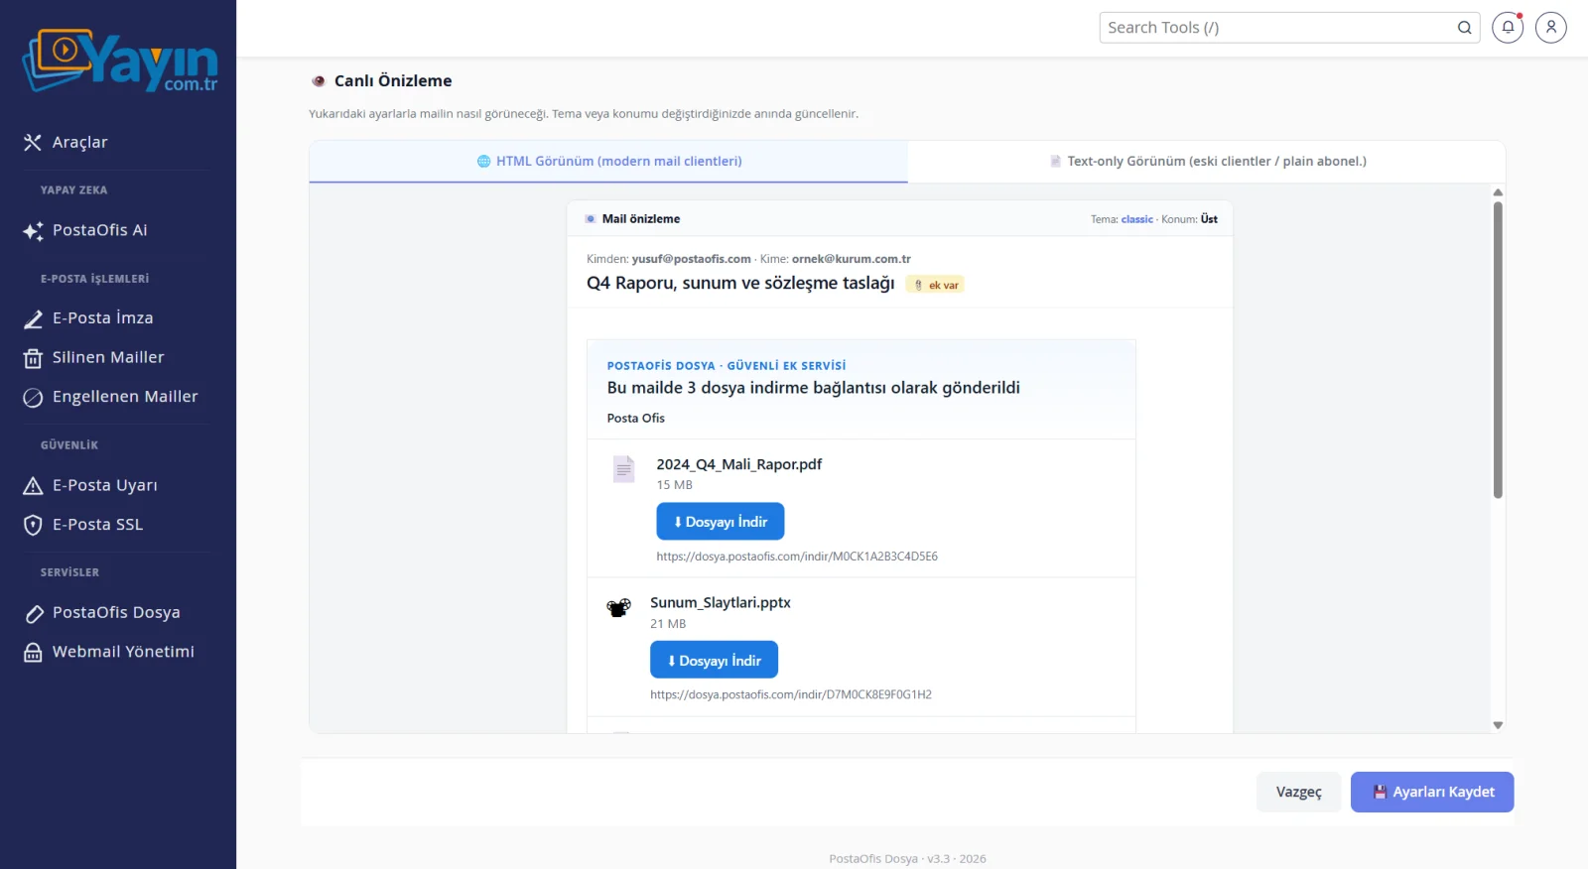Click the PostaOfis AI sparkle icon
The height and width of the screenshot is (869, 1588).
pos(33,231)
